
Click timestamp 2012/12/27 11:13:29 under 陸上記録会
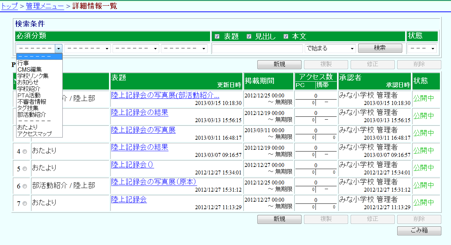coord(218,207)
